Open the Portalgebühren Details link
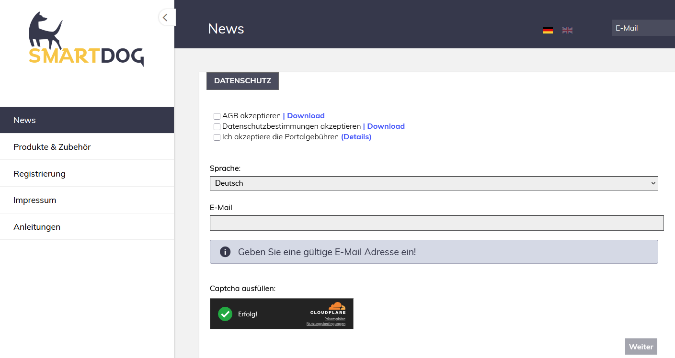The height and width of the screenshot is (358, 675). [356, 137]
